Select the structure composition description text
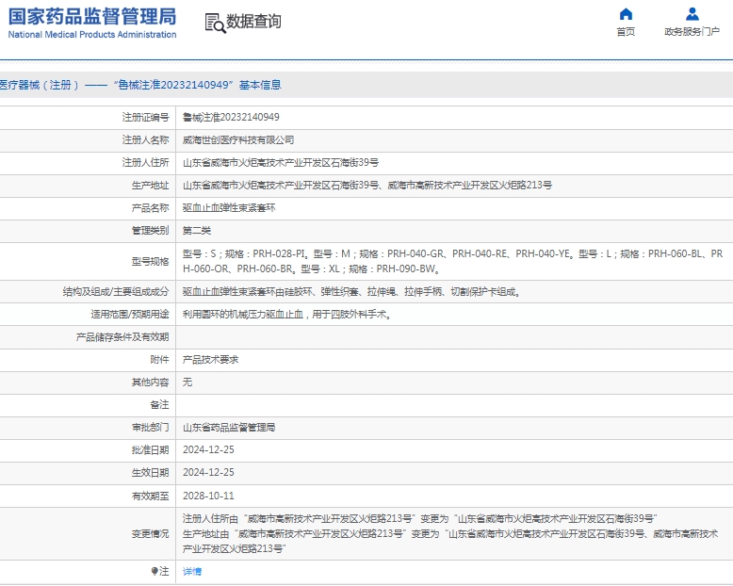The height and width of the screenshot is (586, 733). (x=351, y=292)
